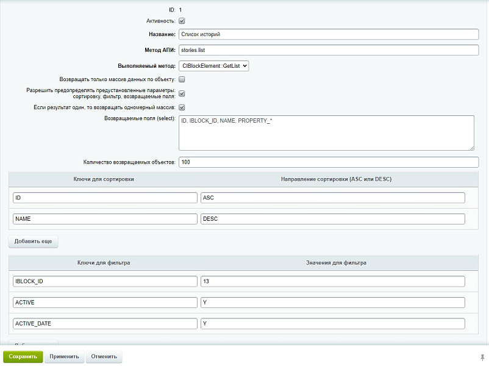Click the sort direction field with DESC
This screenshot has width=489, height=366.
point(332,219)
